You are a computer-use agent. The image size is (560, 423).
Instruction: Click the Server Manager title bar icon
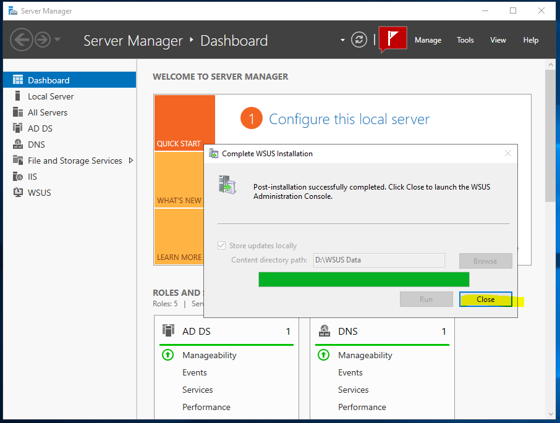13,11
